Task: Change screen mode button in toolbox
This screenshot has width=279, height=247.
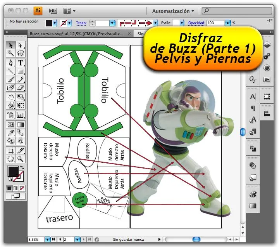Action: click(15, 196)
